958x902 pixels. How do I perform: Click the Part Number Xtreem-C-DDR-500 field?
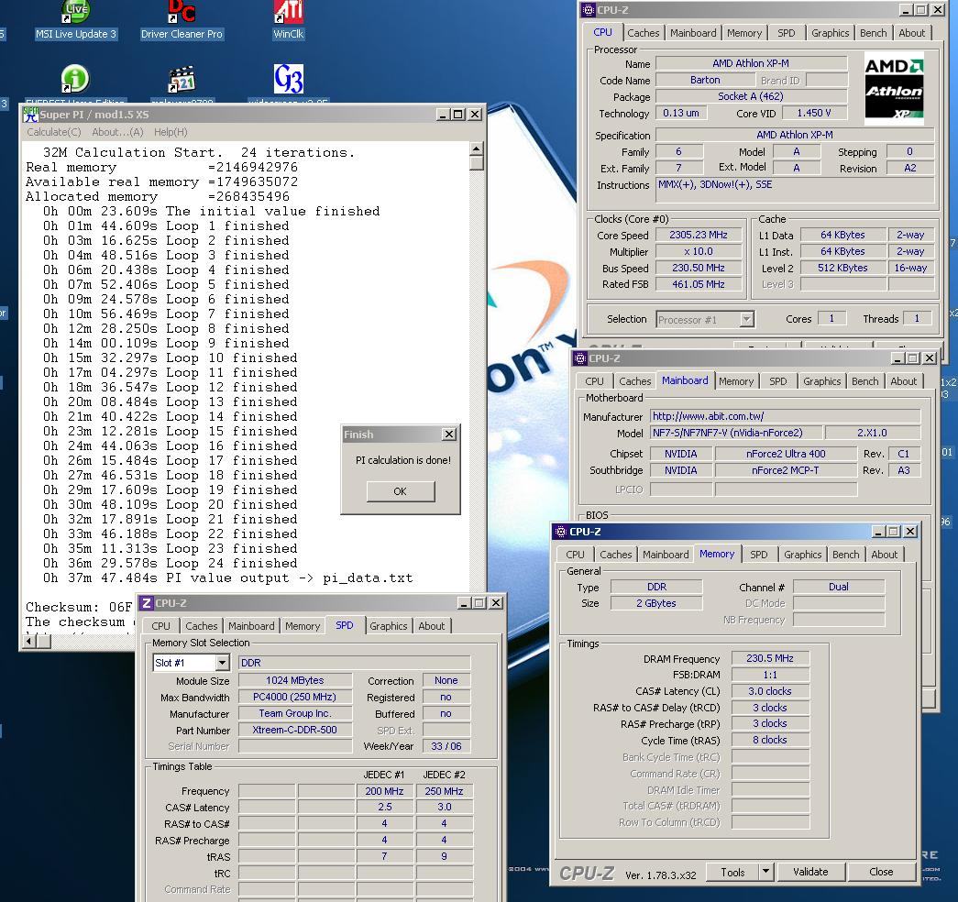coord(294,730)
